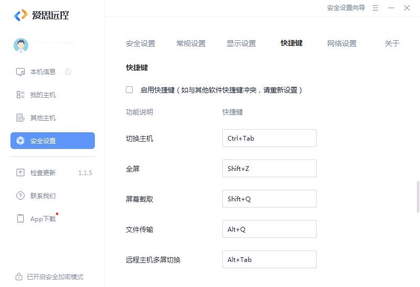The width and height of the screenshot is (420, 287).
Task: Click the vertical scrollbar on right edge
Action: pos(417,197)
